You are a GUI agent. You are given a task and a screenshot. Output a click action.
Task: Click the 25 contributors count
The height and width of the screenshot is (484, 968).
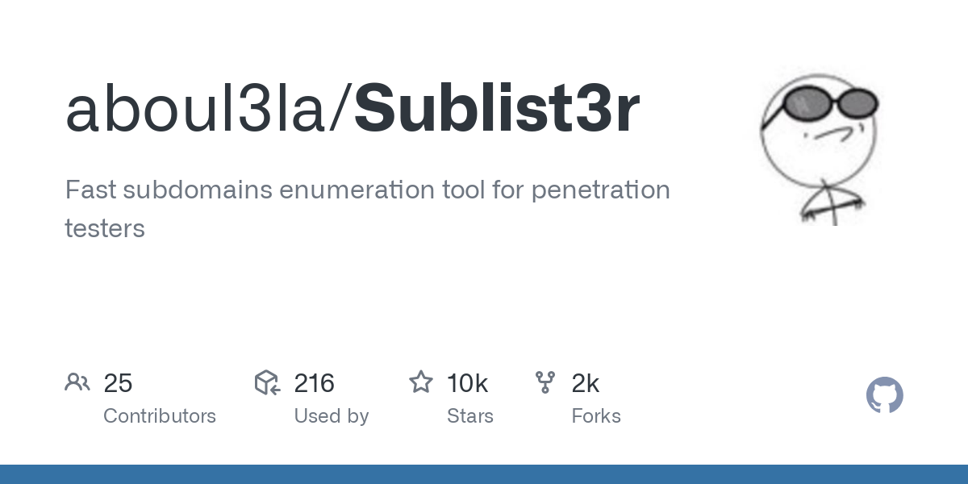[118, 383]
